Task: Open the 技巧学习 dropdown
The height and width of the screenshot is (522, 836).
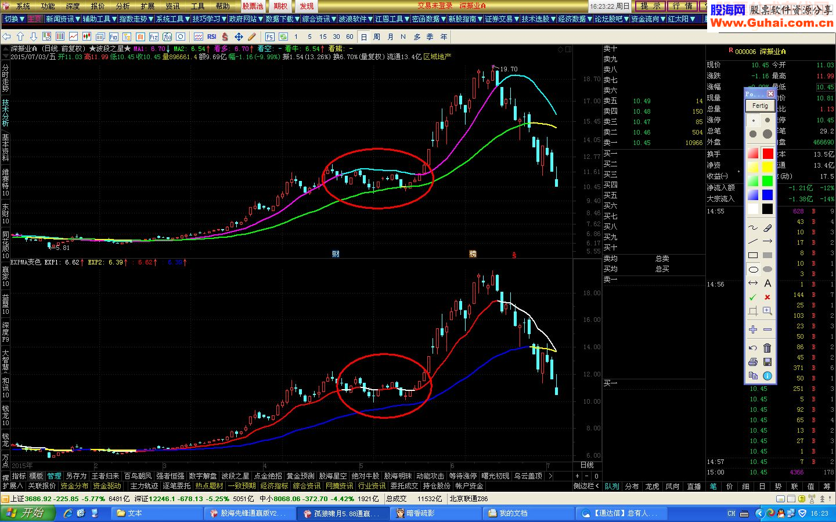Action: point(208,19)
